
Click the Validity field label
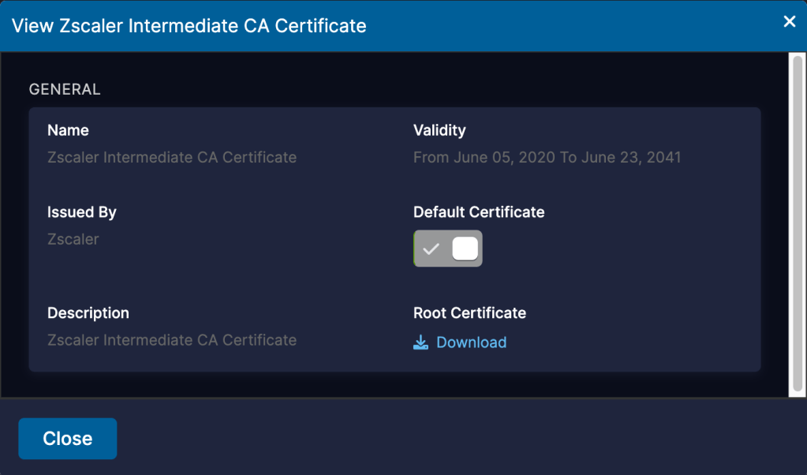tap(439, 130)
